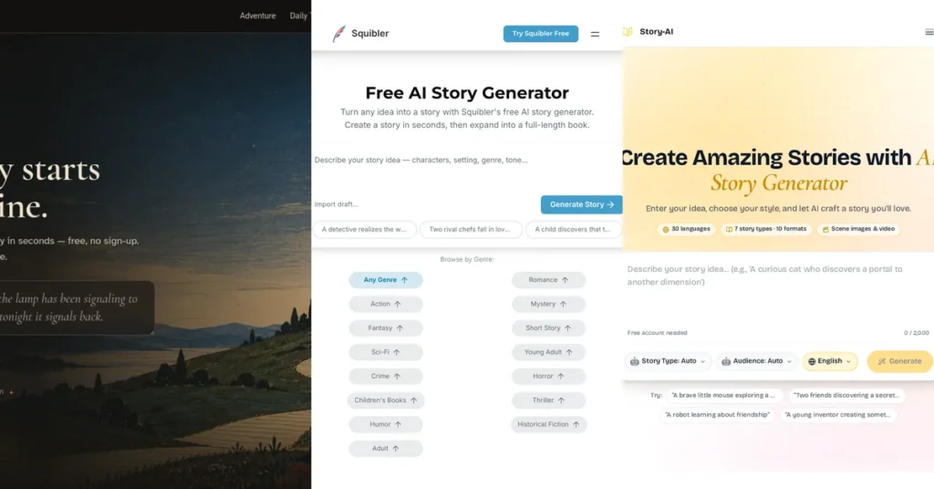The width and height of the screenshot is (934, 489).
Task: Click the Story-AI book logo icon
Action: (628, 32)
